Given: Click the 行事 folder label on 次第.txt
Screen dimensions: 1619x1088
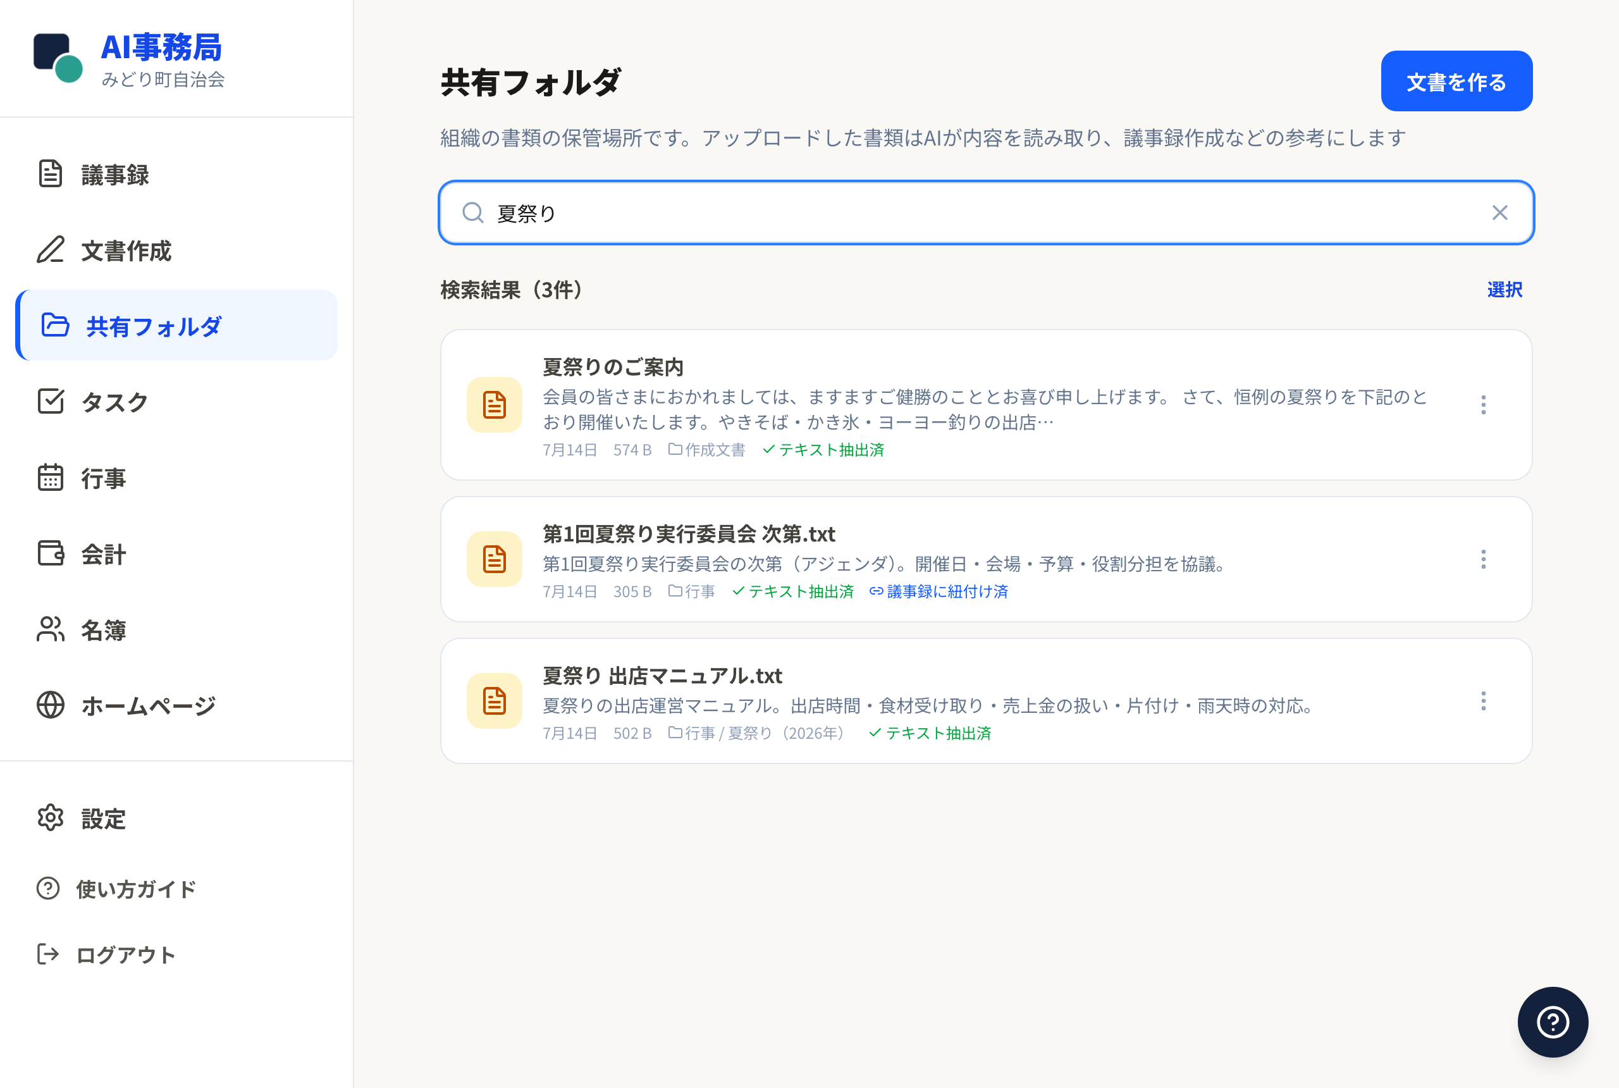Looking at the screenshot, I should [691, 591].
